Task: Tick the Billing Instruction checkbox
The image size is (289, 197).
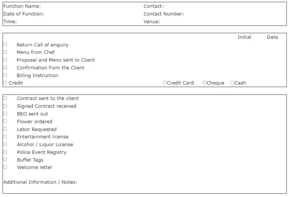Action: pos(5,75)
